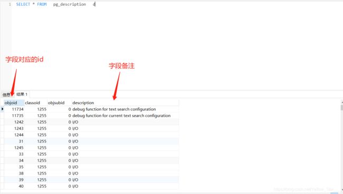This screenshot has width=343, height=194.
Task: Select objoid cell 11735
Action: click(x=14, y=116)
